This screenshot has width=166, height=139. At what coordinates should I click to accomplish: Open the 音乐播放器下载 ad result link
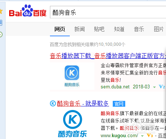[x=108, y=56]
